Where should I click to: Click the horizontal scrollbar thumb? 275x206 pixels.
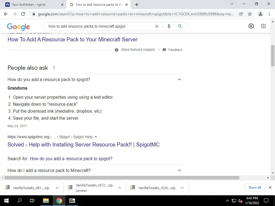122,178
